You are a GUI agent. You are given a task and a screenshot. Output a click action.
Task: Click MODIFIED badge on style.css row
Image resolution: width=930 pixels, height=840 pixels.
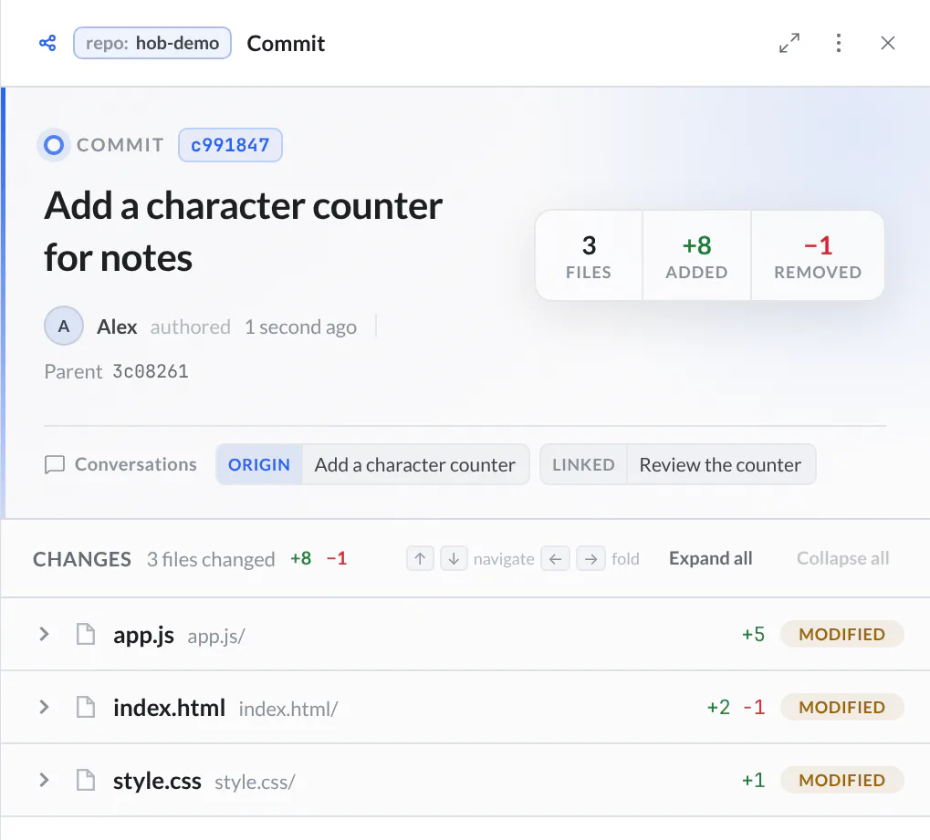(x=841, y=780)
